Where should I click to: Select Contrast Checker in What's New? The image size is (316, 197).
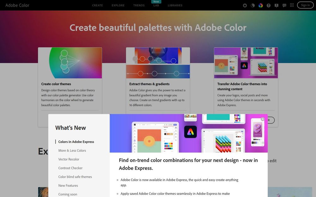(70, 168)
